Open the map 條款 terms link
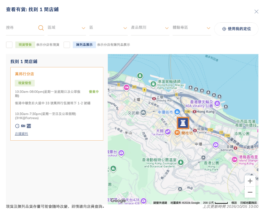This screenshot has height=215, width=264. point(234,203)
